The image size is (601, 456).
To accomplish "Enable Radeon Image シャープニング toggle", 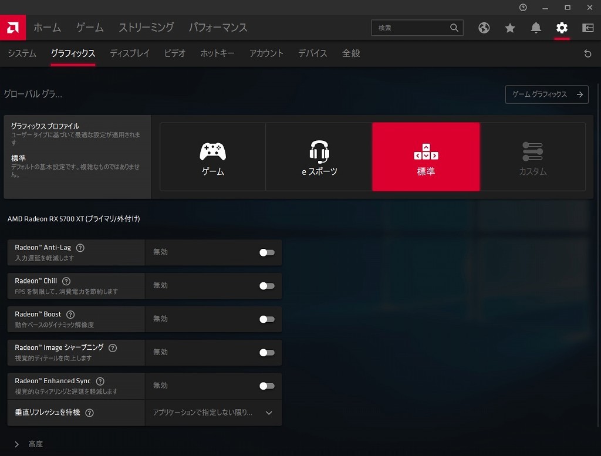I will pyautogui.click(x=267, y=352).
